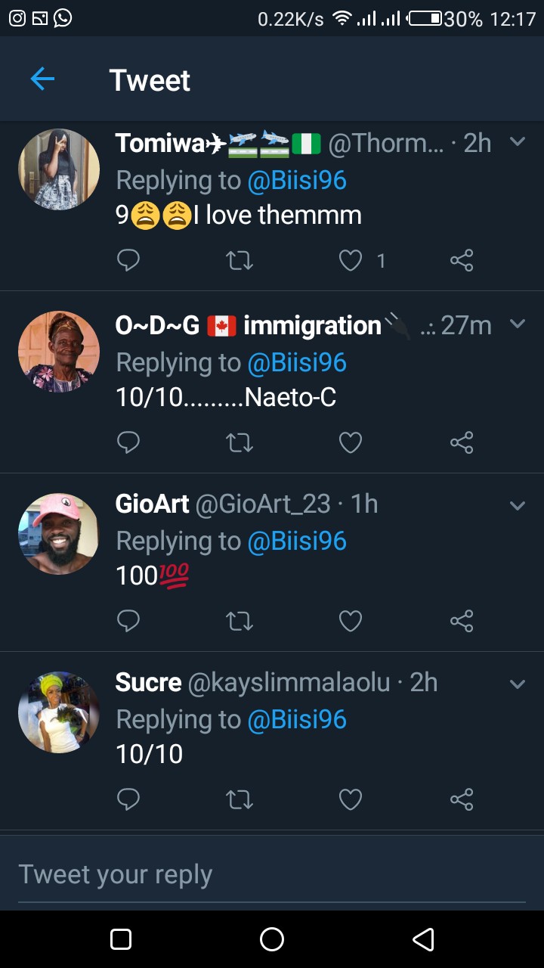Open recent apps with square button
544x968 pixels.
coord(121,939)
